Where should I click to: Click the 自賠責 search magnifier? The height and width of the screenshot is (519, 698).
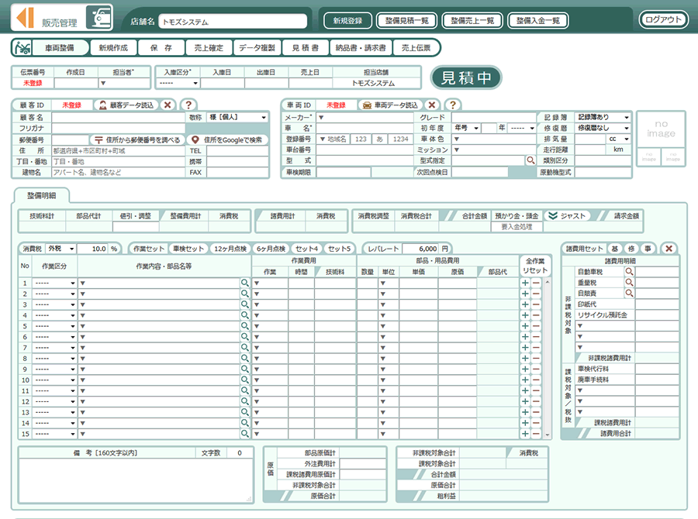click(629, 293)
